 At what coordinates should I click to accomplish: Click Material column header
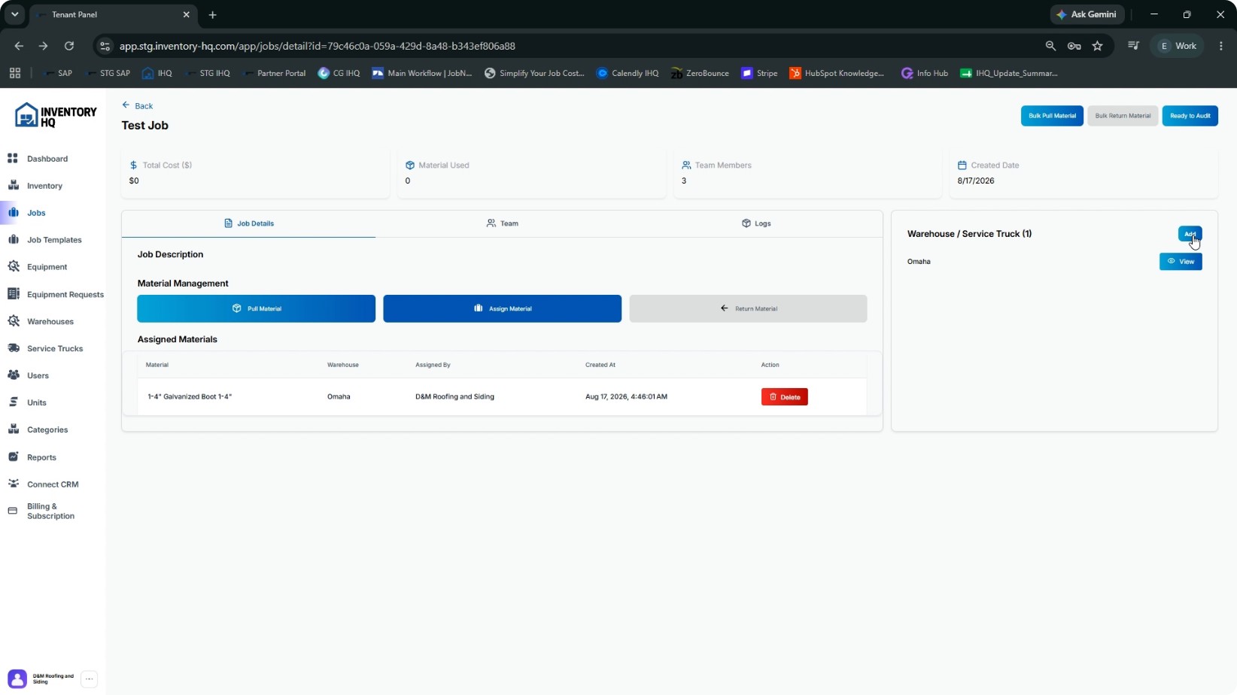(157, 365)
